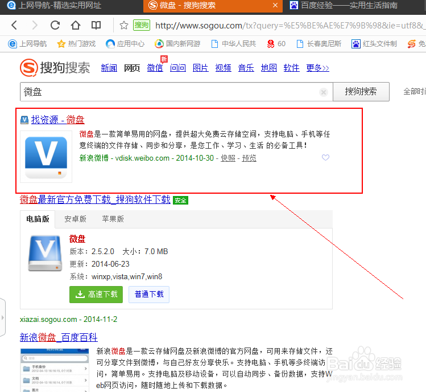Select the 苹果版 tab
The height and width of the screenshot is (392, 426).
[x=113, y=219]
